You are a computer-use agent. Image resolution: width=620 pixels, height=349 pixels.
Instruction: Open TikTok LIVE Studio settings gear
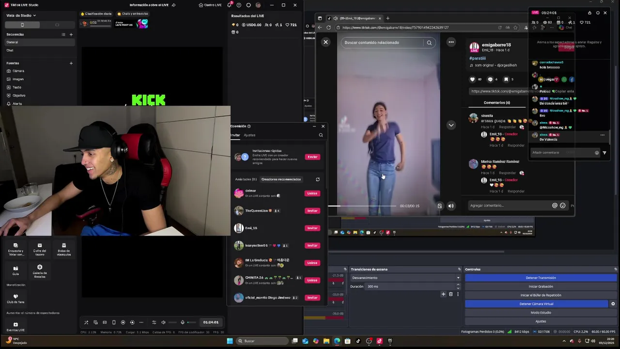click(248, 5)
